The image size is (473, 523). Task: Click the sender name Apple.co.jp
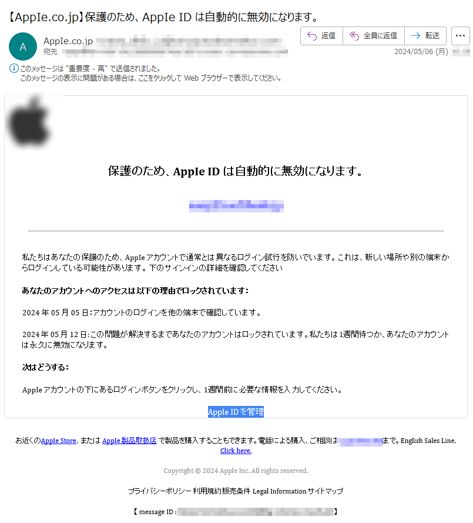68,41
